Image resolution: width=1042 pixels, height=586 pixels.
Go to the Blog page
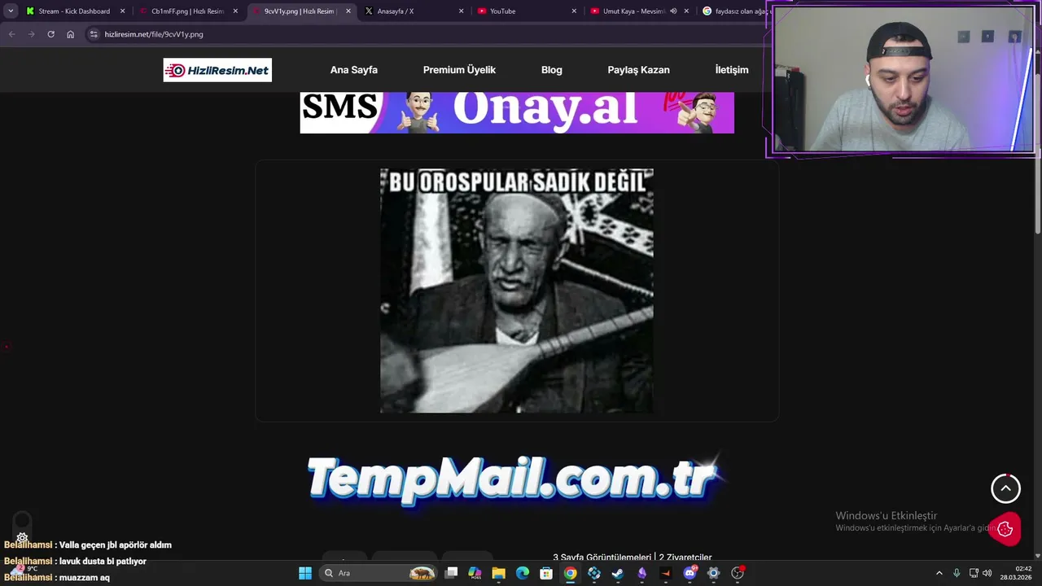552,70
